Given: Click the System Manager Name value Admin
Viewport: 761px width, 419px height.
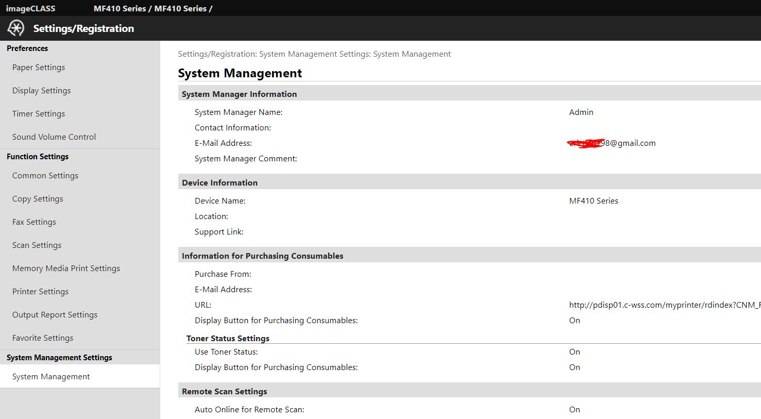Looking at the screenshot, I should coord(581,112).
